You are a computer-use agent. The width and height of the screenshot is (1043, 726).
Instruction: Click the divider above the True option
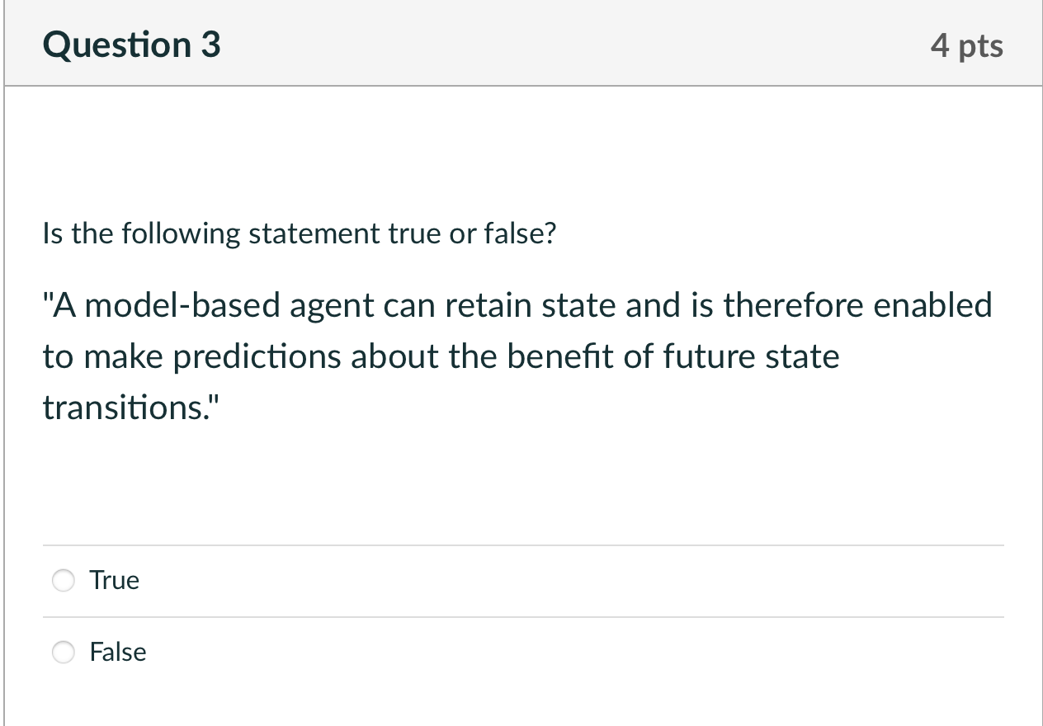click(521, 544)
